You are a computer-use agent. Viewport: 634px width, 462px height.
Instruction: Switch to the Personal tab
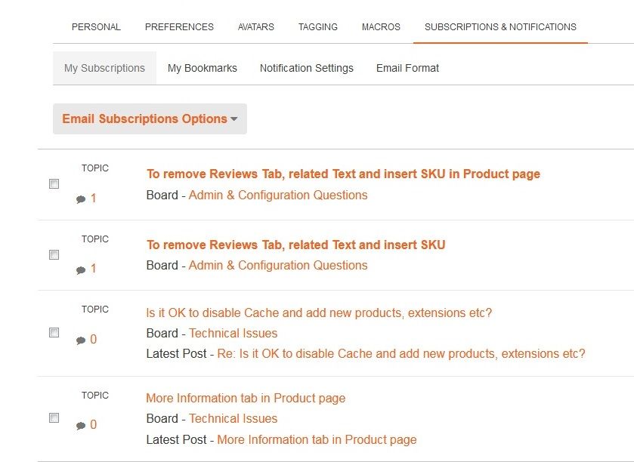pyautogui.click(x=96, y=27)
